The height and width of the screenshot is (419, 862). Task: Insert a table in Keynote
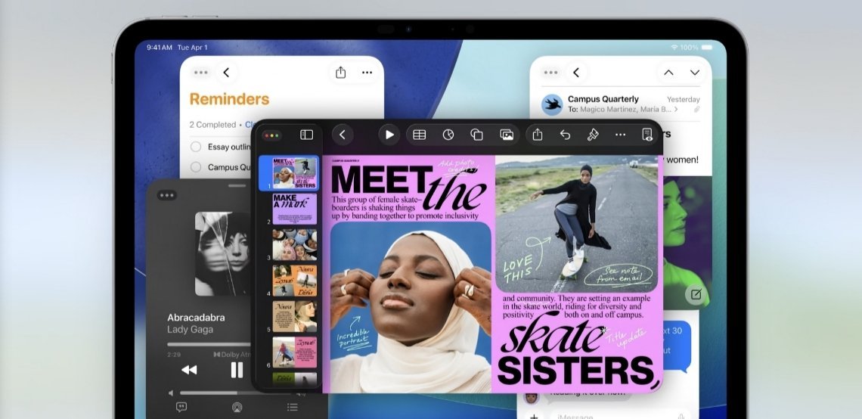pyautogui.click(x=420, y=135)
